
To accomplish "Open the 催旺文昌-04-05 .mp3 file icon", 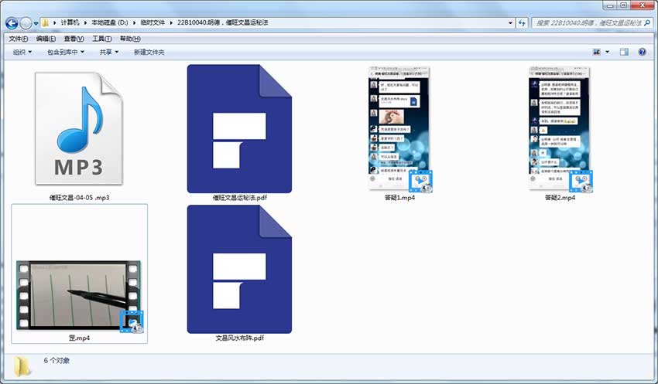I will 79,128.
